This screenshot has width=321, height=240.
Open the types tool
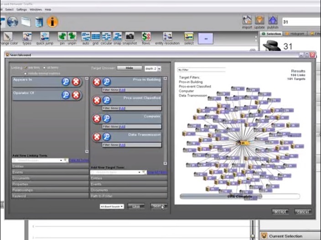point(27,37)
